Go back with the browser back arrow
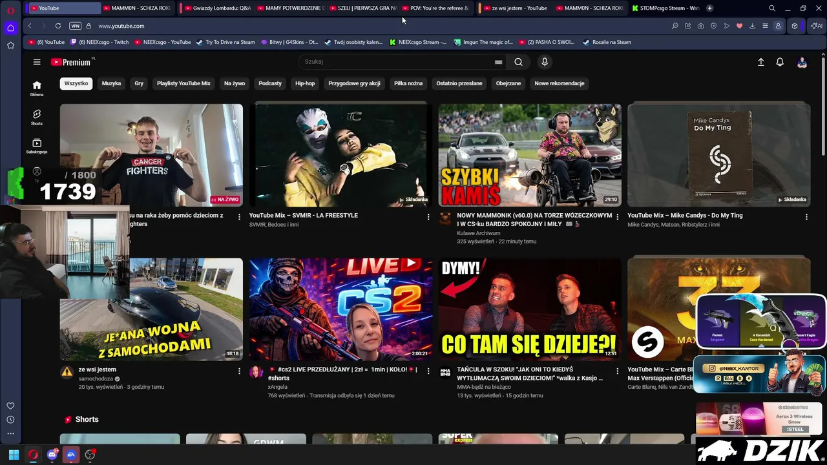This screenshot has height=465, width=827. coord(30,26)
